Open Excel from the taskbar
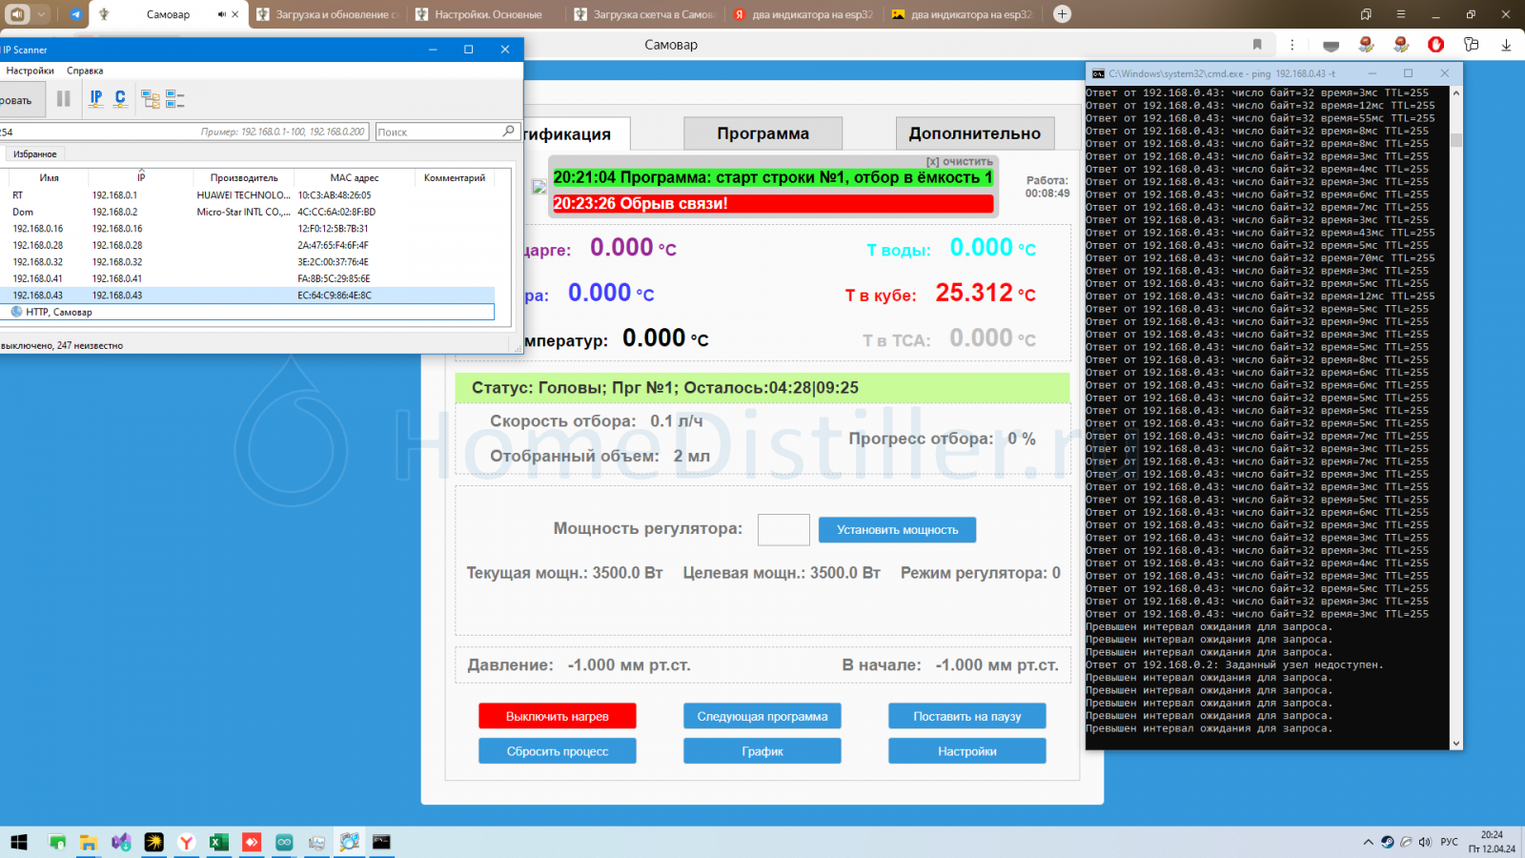Image resolution: width=1525 pixels, height=858 pixels. tap(218, 842)
